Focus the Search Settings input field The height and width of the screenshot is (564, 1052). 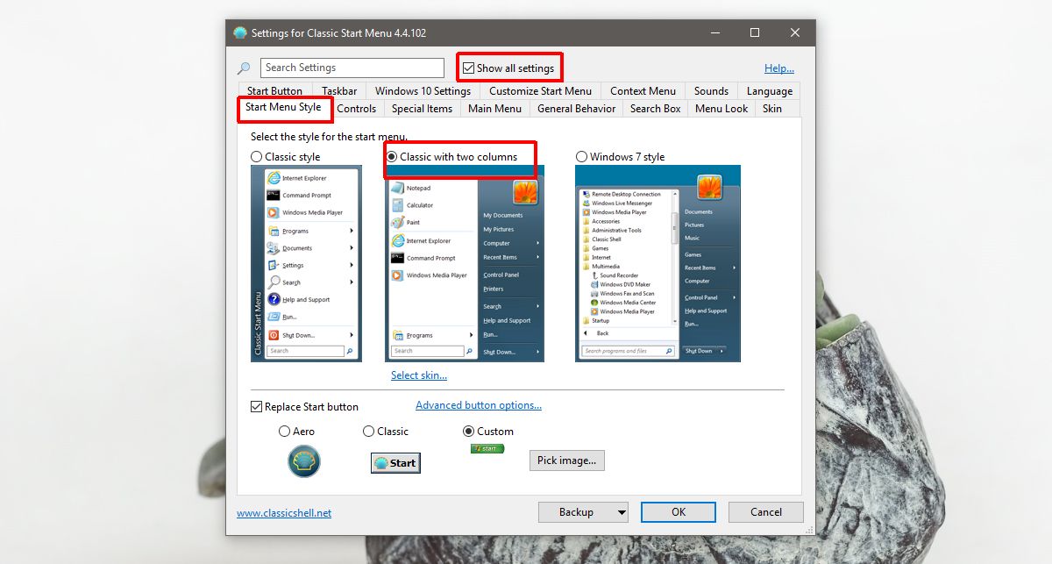[352, 68]
